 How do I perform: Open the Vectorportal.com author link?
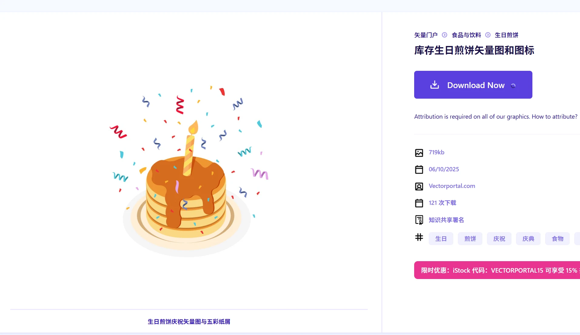[452, 186]
